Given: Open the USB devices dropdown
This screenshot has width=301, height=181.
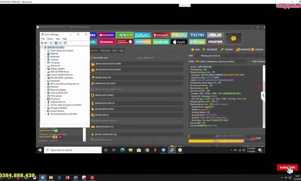Looking at the screenshot, I should tap(230, 56).
